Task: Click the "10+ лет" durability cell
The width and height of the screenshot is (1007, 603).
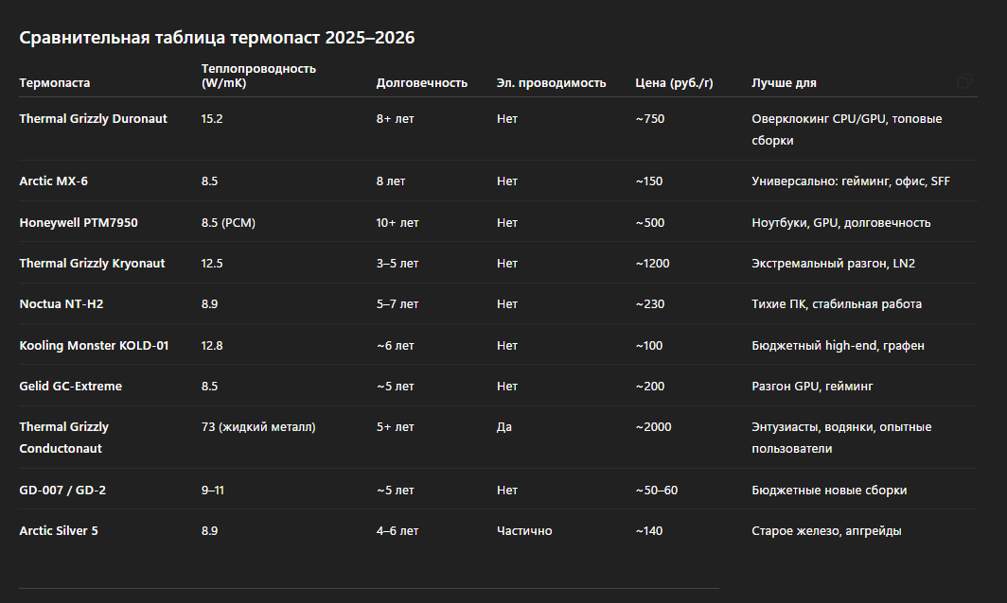Action: [x=397, y=223]
